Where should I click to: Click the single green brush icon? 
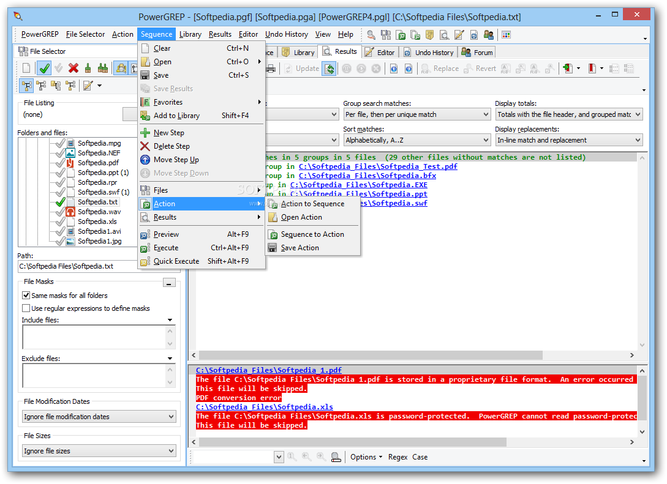click(88, 68)
